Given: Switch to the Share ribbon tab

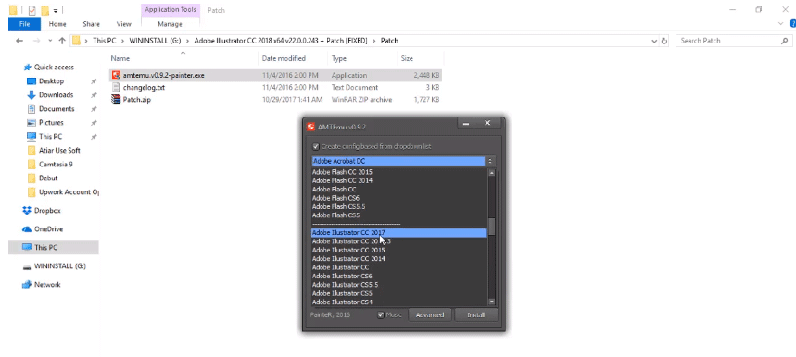Looking at the screenshot, I should click(x=92, y=24).
